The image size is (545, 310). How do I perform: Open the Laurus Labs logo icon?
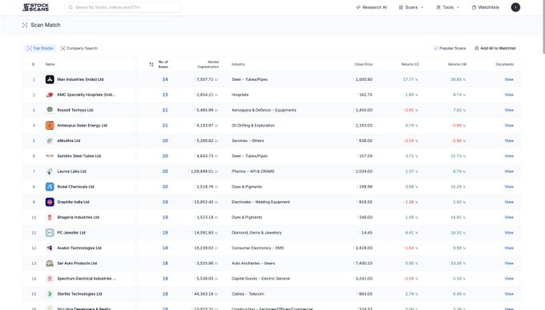50,171
